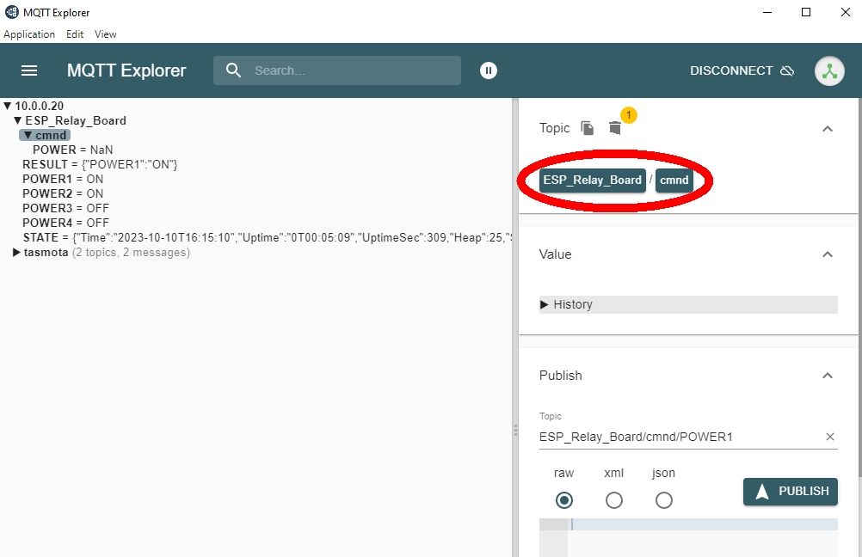
Task: Click the search magnifier icon
Action: (x=234, y=70)
